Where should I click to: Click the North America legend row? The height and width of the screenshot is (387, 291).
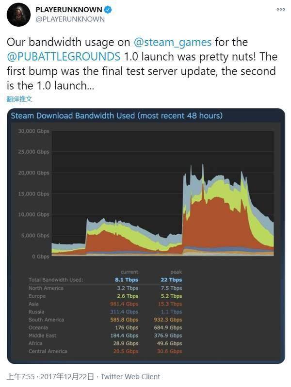(46, 288)
